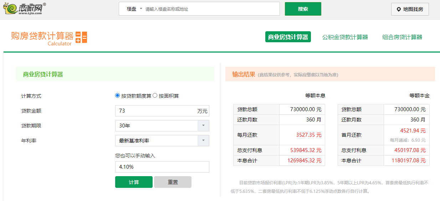Click first-month payment 4521.94 元
Viewport: 440px width, 201px height.
click(x=413, y=131)
